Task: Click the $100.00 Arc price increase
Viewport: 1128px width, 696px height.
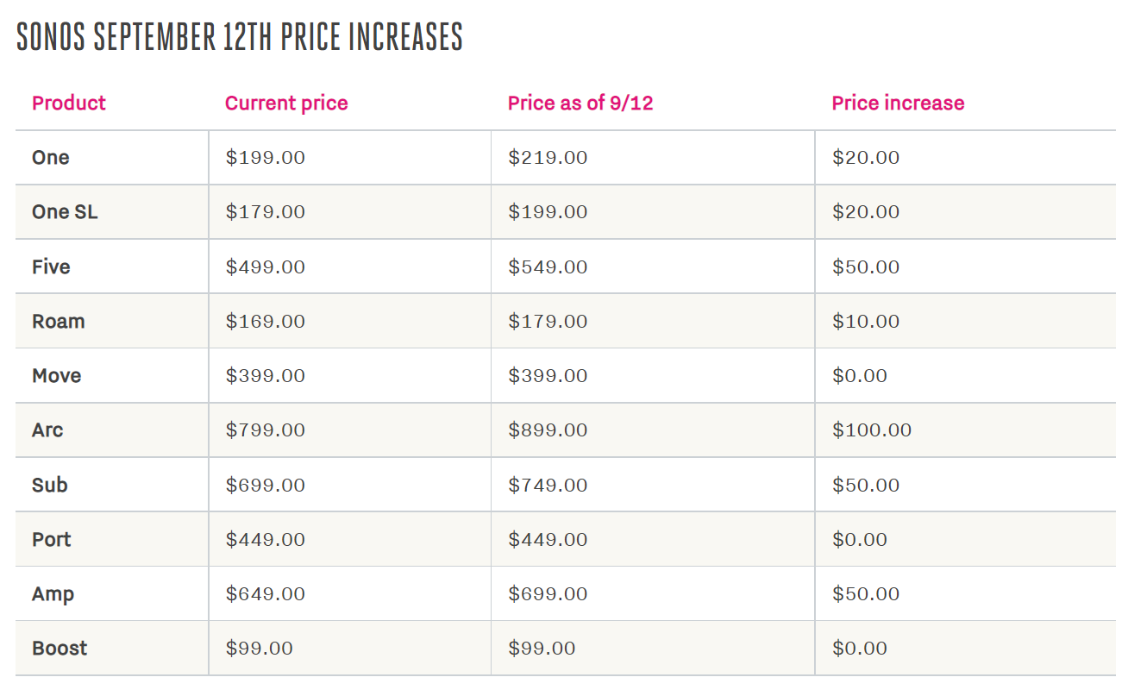Action: [x=872, y=430]
